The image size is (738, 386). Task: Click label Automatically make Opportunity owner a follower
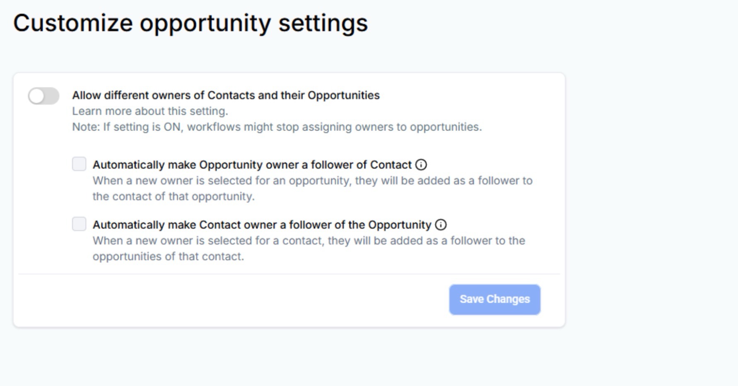(x=252, y=165)
